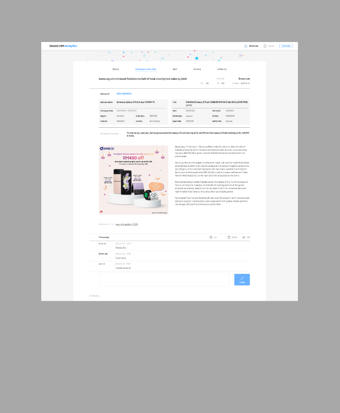Viewport: 340px width, 413px height.
Task: Click the user profile icon in the header
Action: (x=246, y=46)
